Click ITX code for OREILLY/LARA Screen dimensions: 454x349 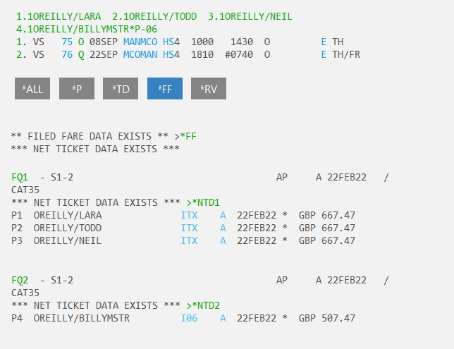(189, 215)
